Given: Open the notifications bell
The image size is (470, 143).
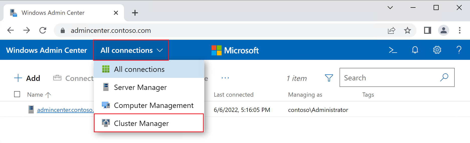Looking at the screenshot, I should pyautogui.click(x=415, y=50).
